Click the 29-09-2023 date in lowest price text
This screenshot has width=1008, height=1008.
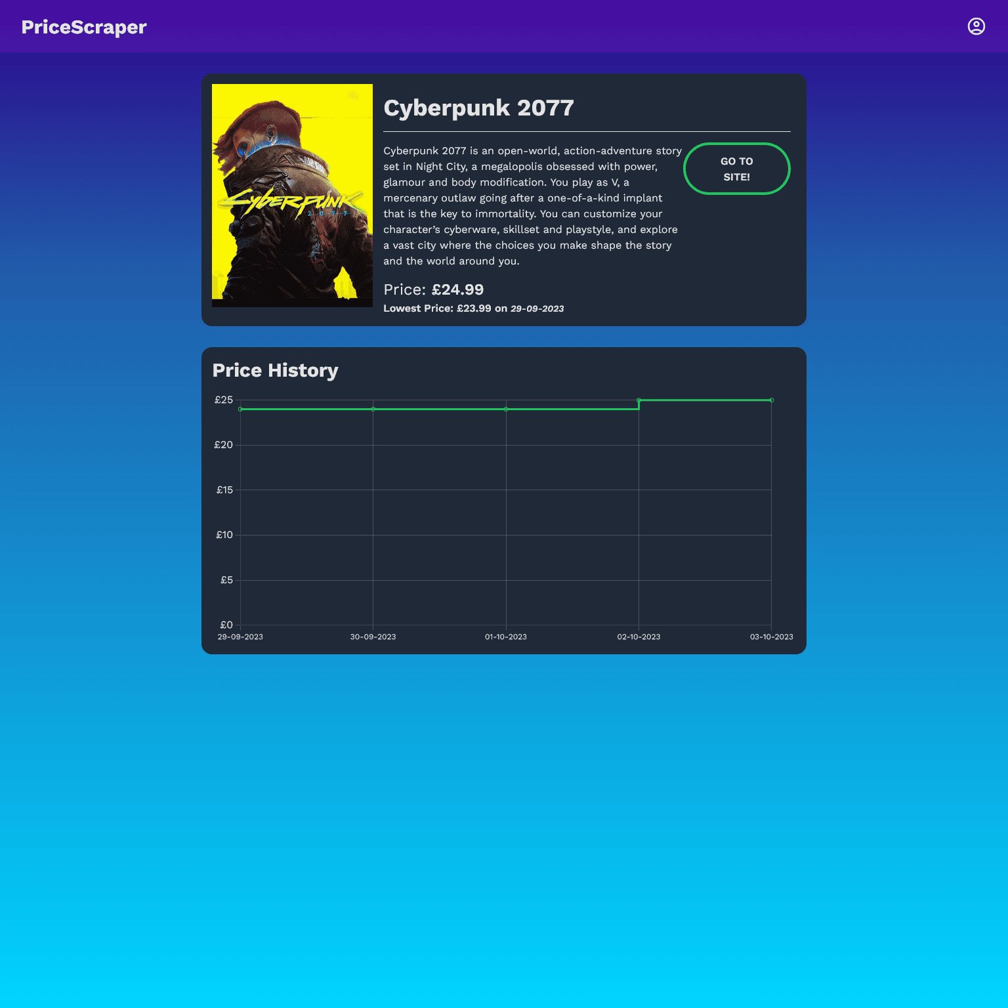pyautogui.click(x=537, y=308)
